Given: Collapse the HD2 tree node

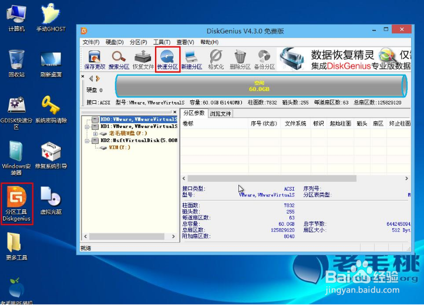Looking at the screenshot, I should pos(87,141).
